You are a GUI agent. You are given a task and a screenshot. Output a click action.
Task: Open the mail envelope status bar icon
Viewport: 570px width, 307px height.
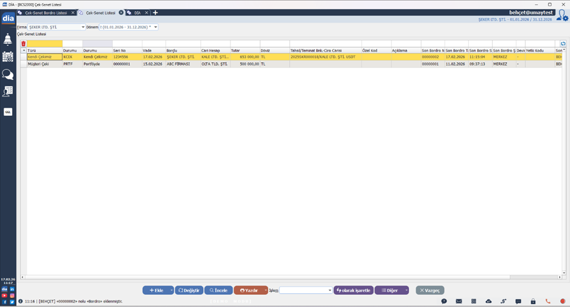point(459,301)
